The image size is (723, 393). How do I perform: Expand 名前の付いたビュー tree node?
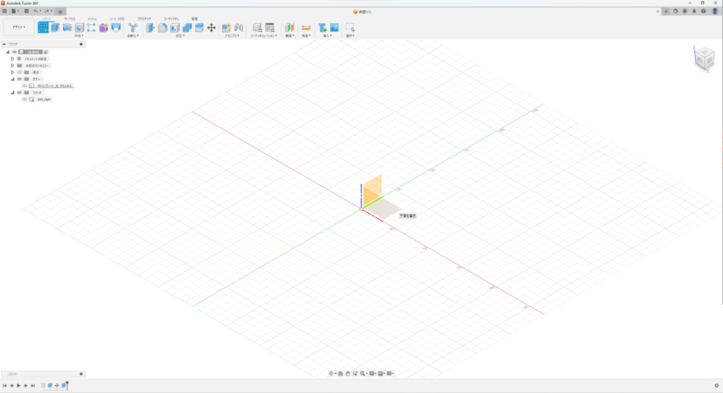[13, 66]
